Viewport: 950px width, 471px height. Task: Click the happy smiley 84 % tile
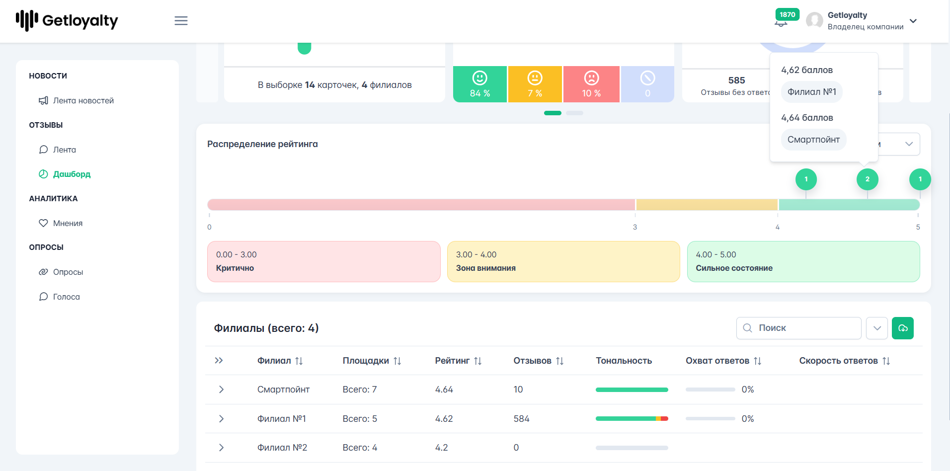tap(479, 84)
